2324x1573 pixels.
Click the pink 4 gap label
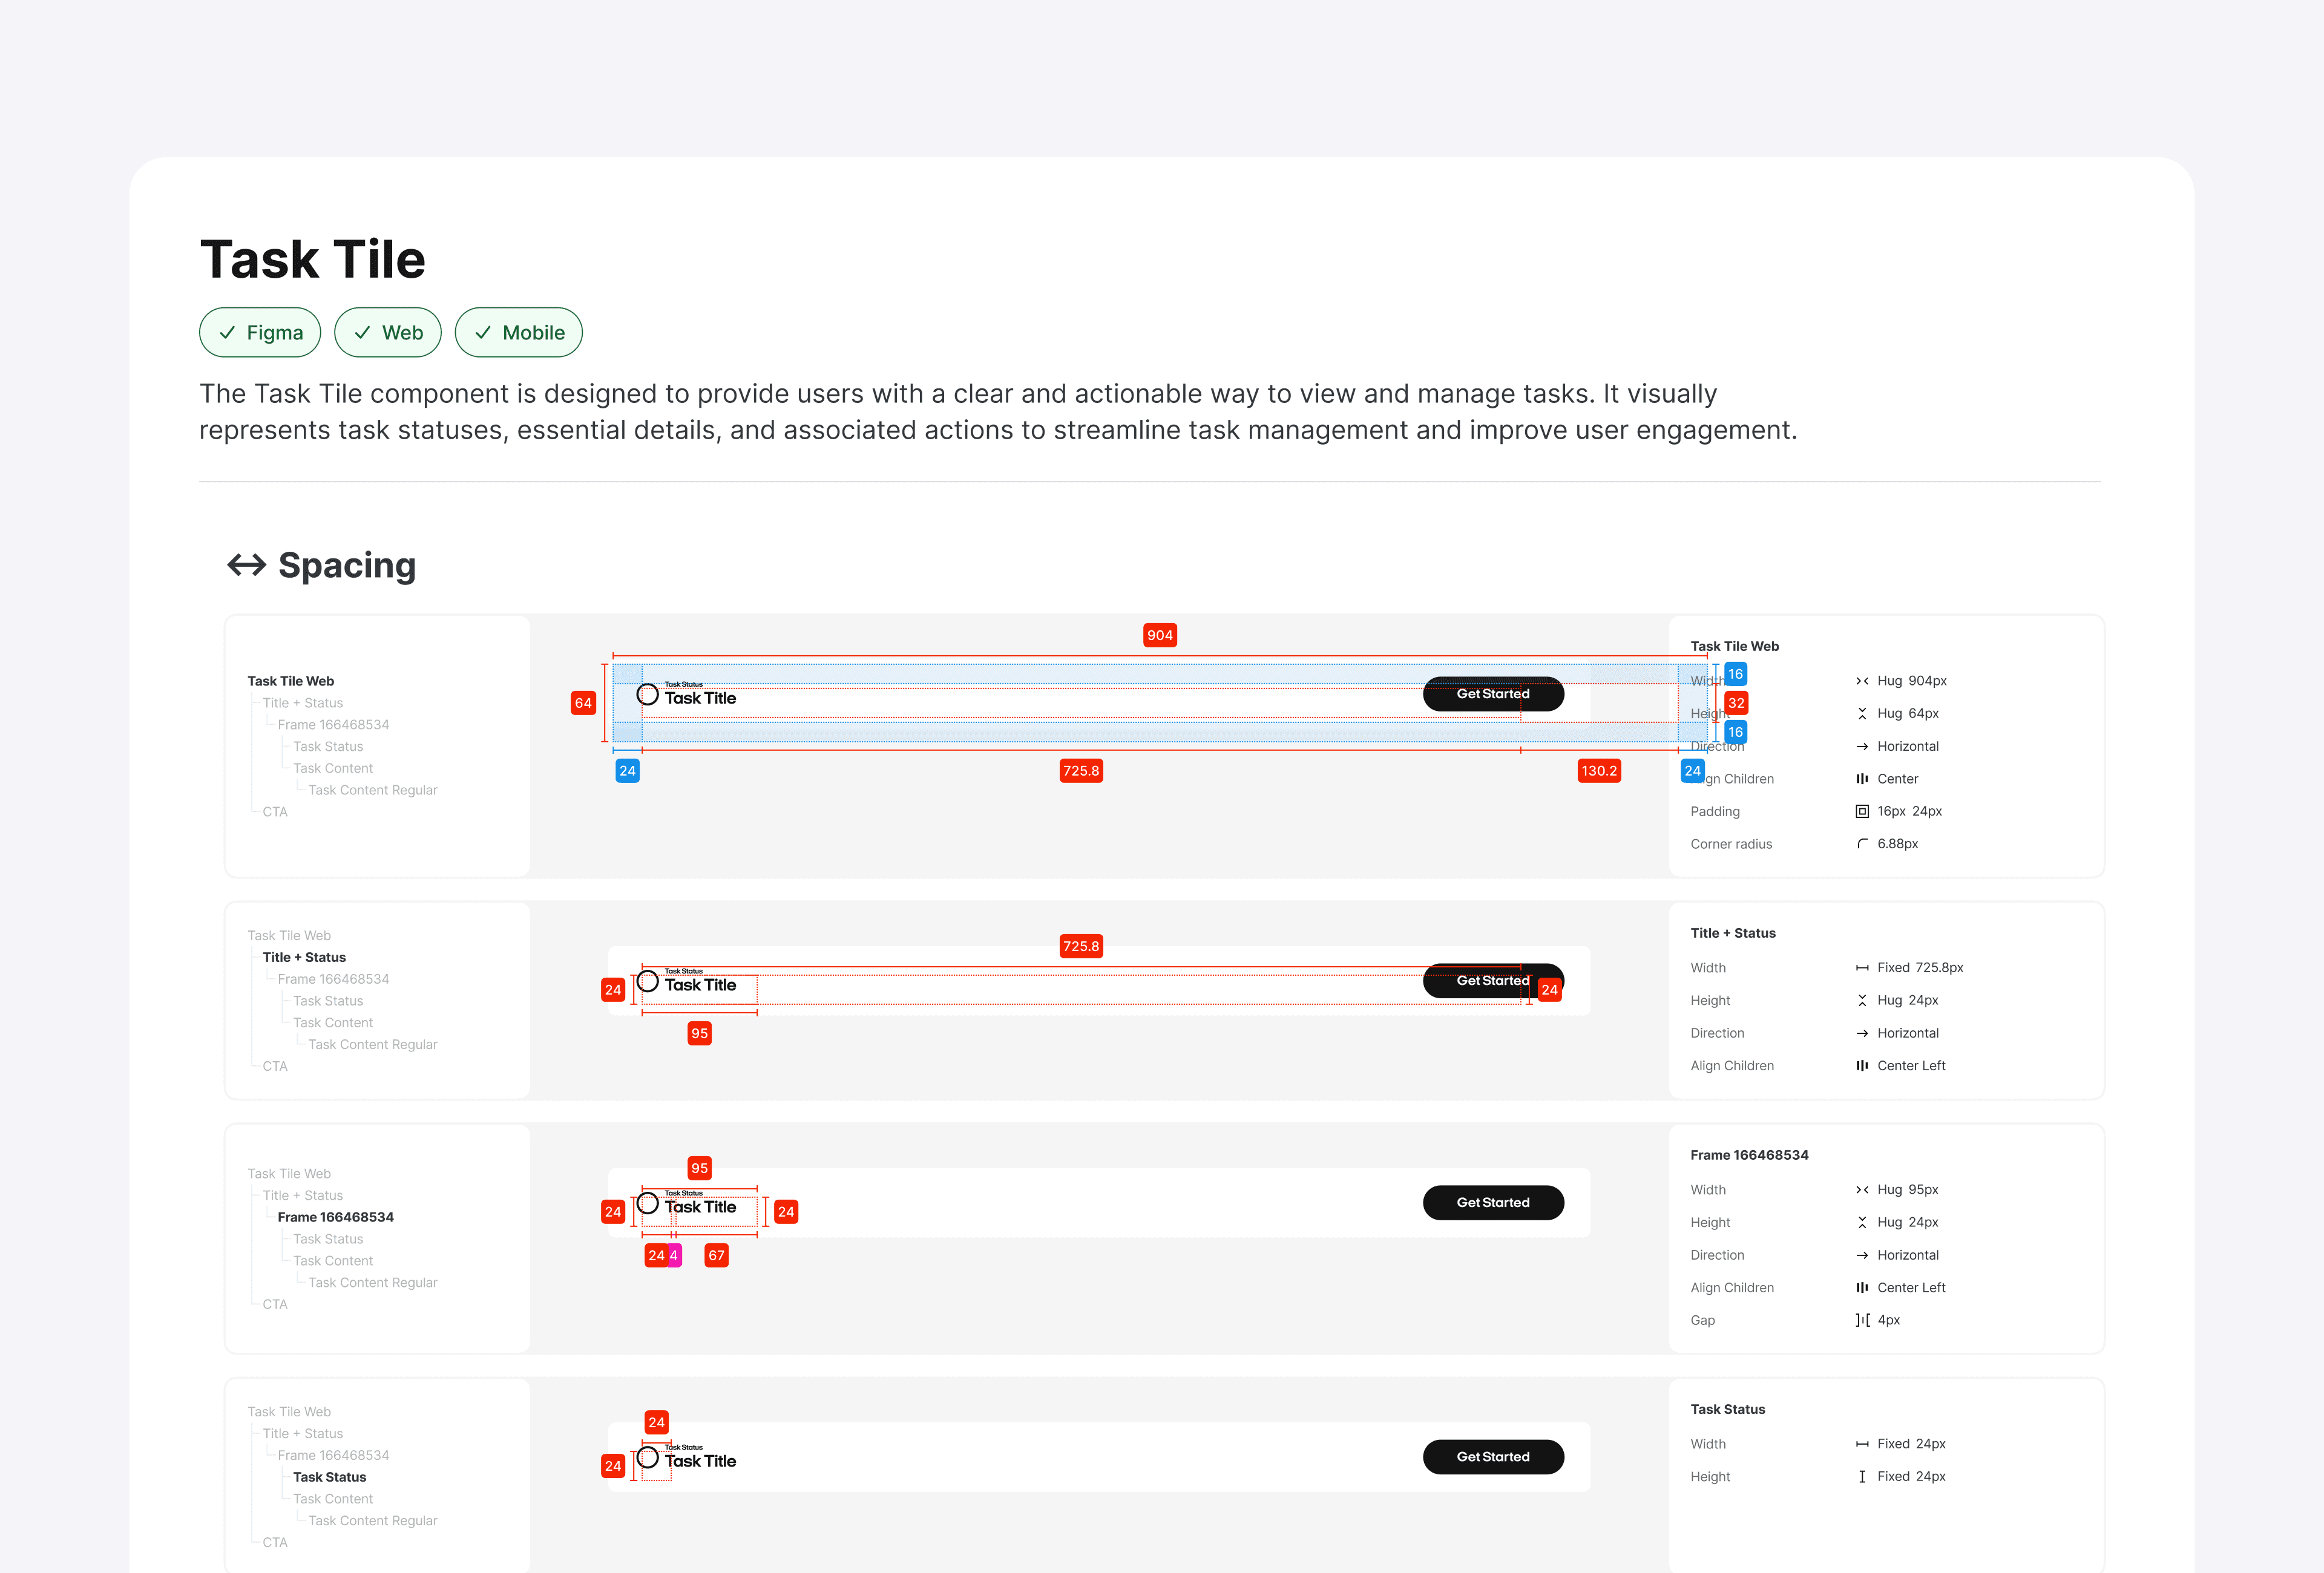coord(674,1255)
